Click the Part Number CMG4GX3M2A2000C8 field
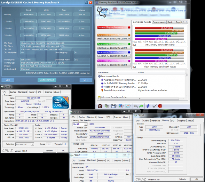205x182 pixels. click(x=100, y=137)
